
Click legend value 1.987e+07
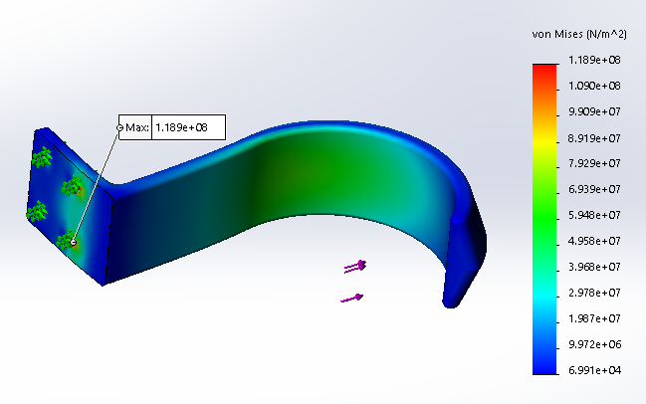tap(594, 318)
